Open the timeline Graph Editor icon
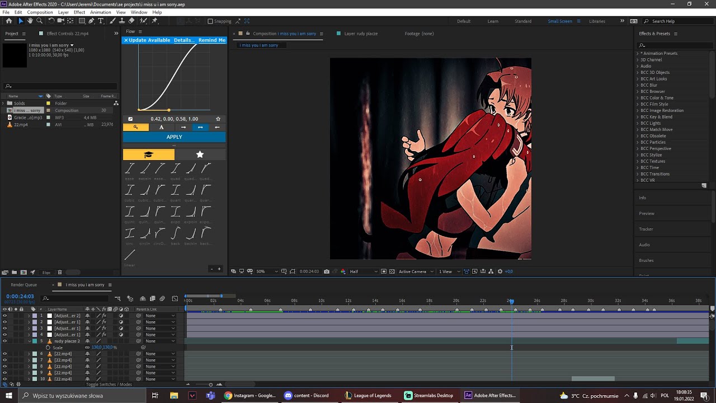716x403 pixels. pos(175,299)
